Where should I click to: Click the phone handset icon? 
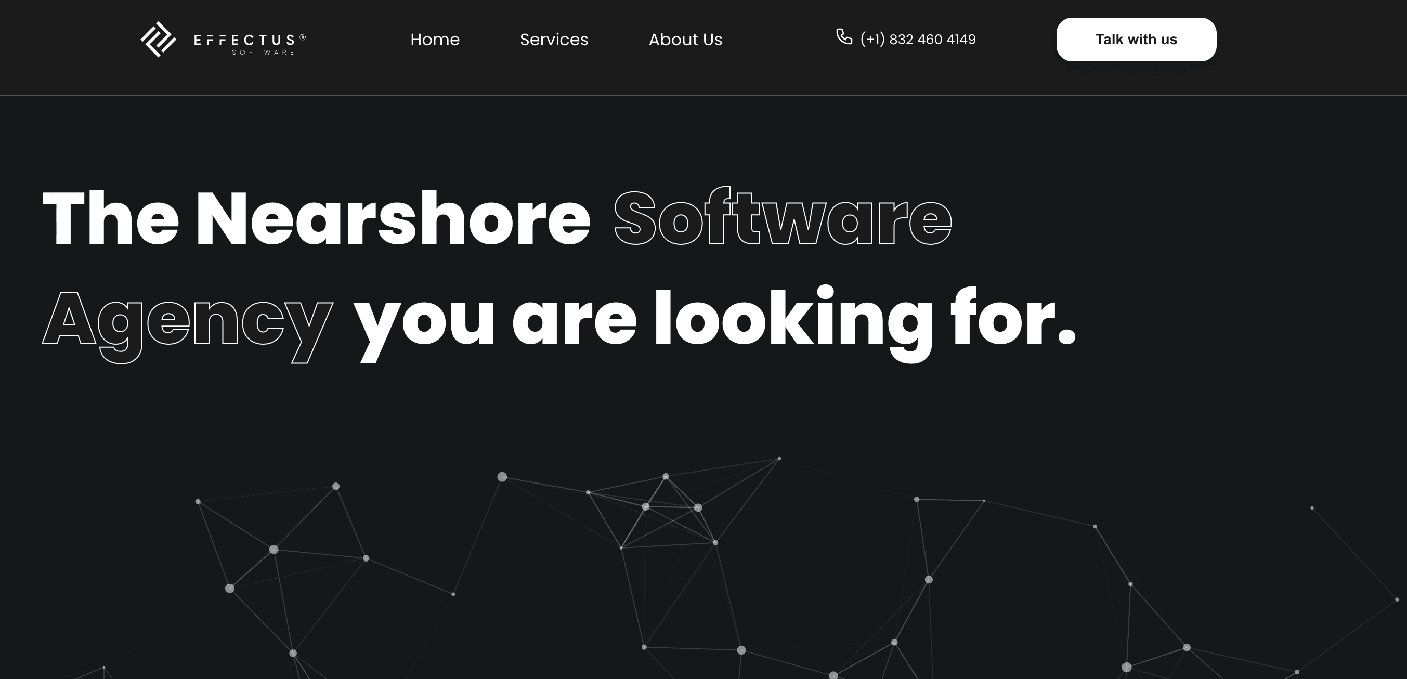[x=844, y=36]
